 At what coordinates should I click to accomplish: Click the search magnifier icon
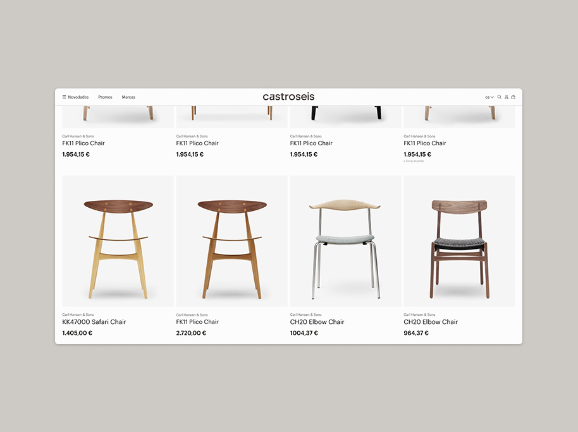point(500,97)
